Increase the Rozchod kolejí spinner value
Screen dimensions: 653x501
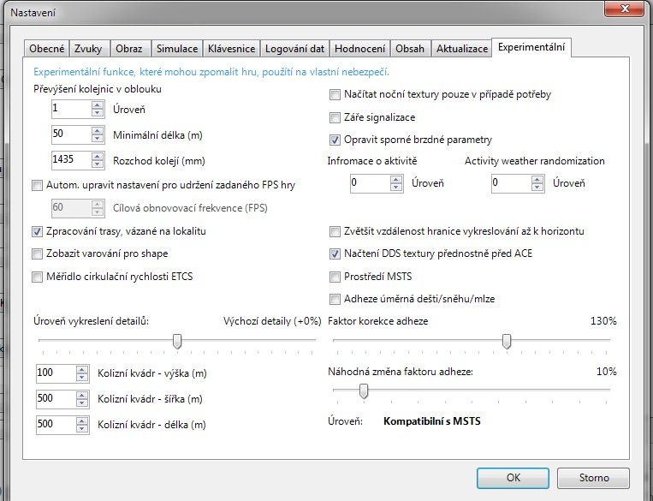pos(97,155)
